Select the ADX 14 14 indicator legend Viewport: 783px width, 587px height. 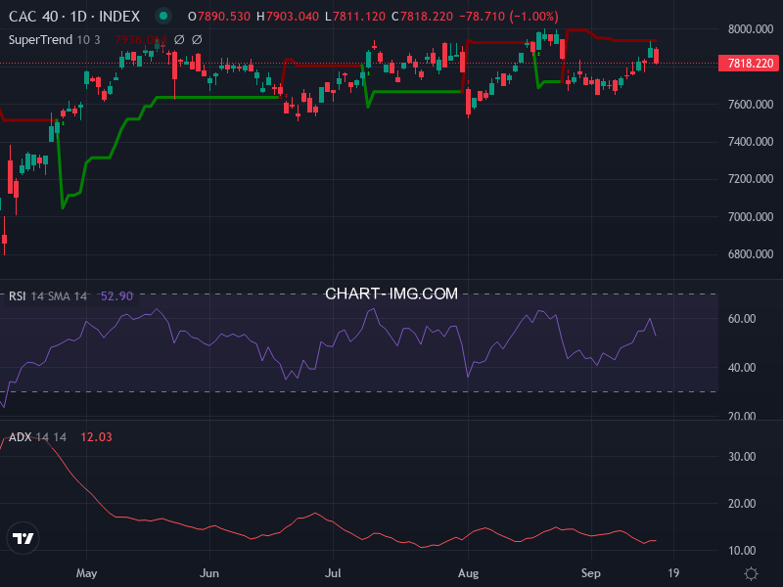[x=37, y=436]
